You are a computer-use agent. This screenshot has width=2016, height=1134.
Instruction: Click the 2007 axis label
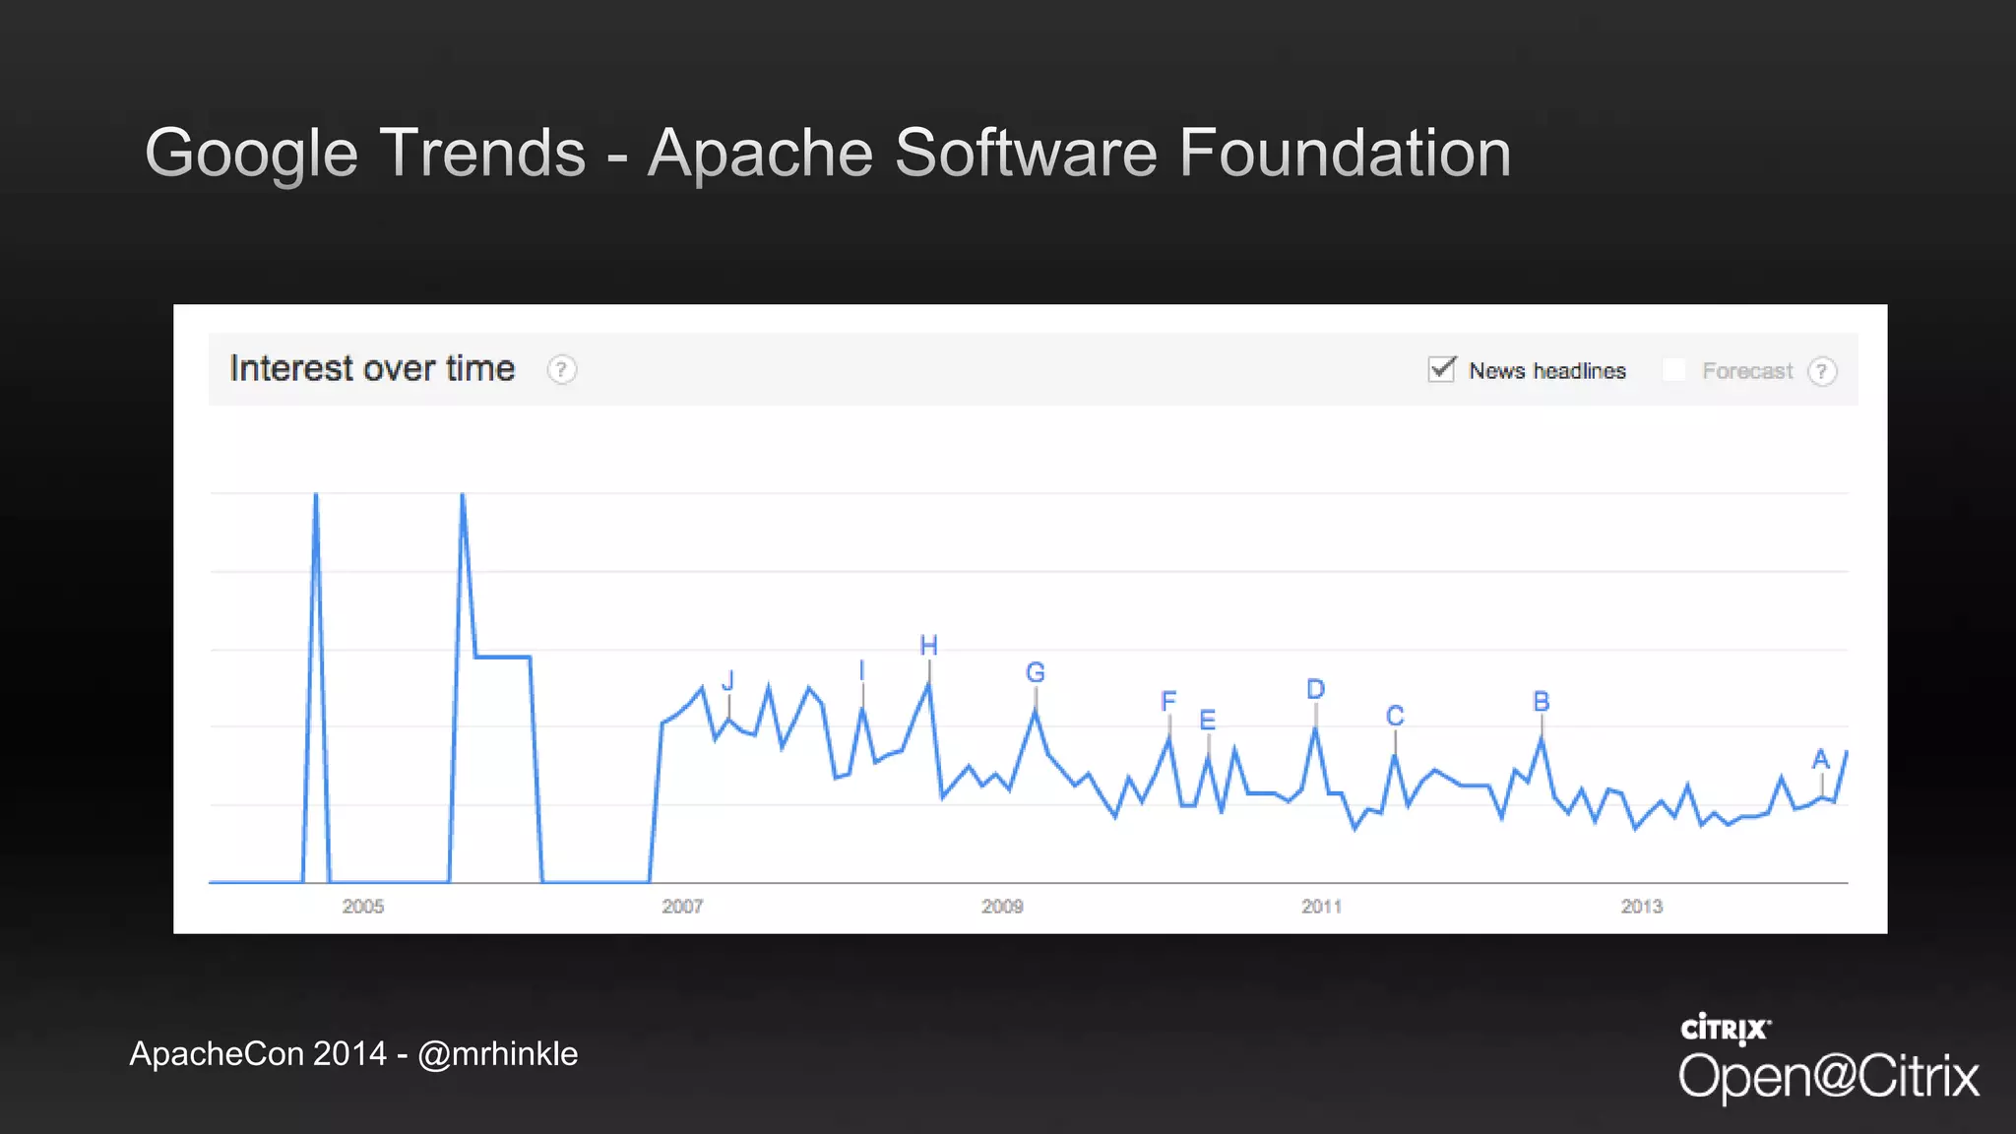[x=682, y=907]
